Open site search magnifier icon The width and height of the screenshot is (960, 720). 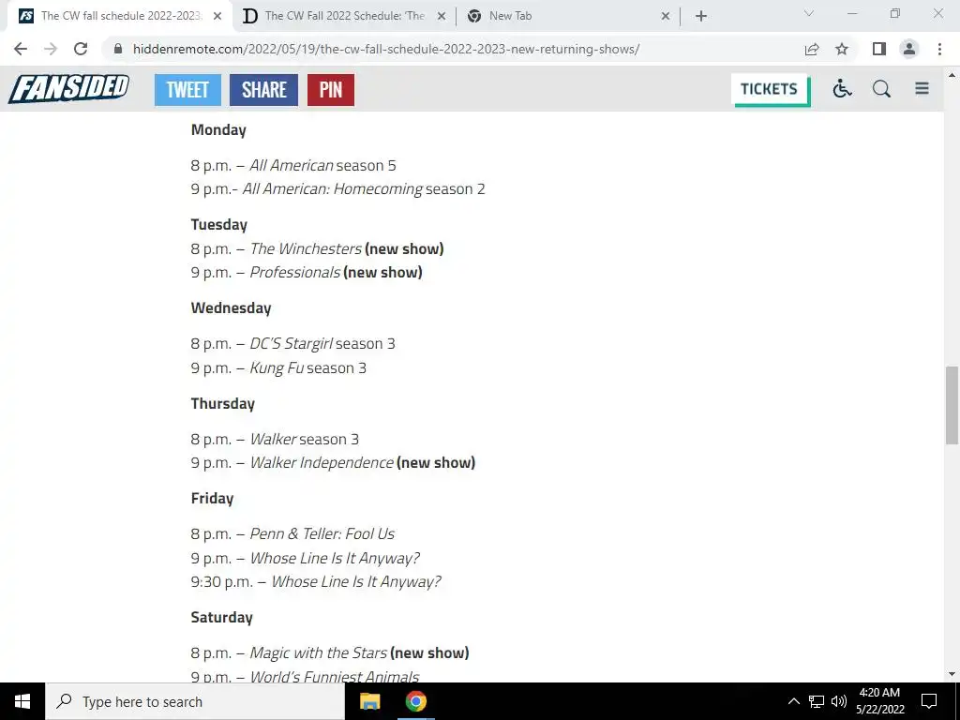[881, 89]
